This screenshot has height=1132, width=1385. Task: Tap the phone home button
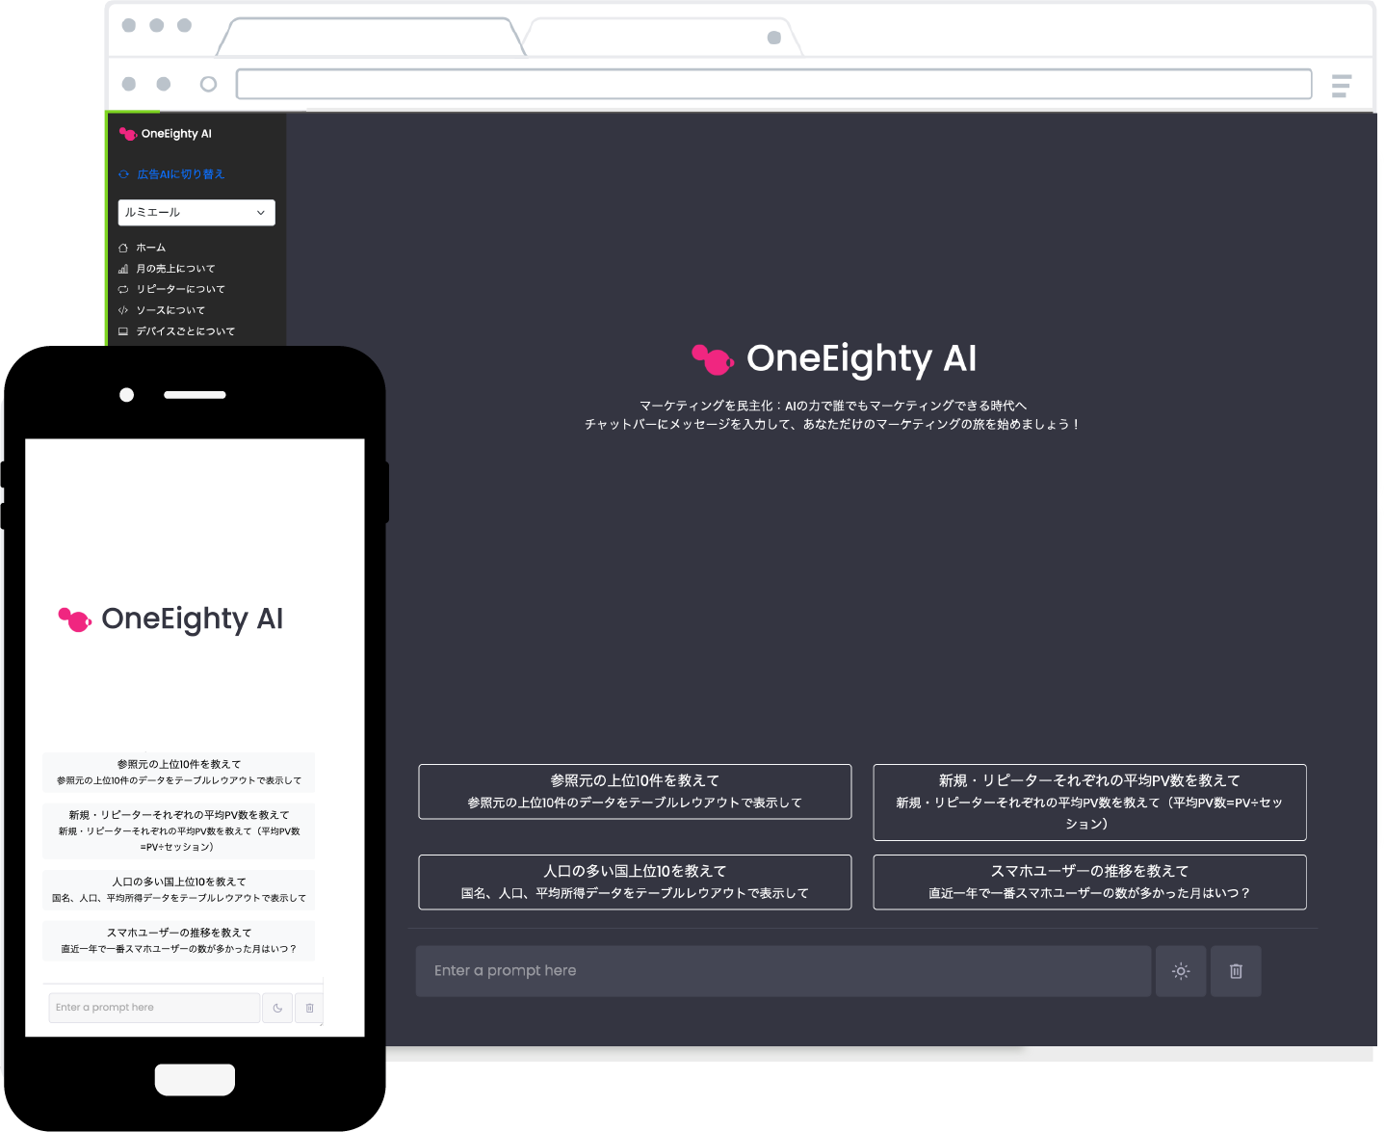pos(195,1079)
